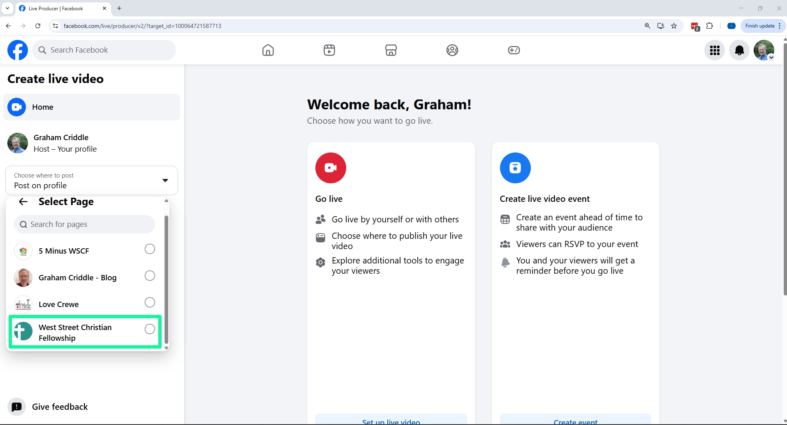Click inside the Search Facebook field
Image resolution: width=787 pixels, height=425 pixels.
tap(104, 50)
